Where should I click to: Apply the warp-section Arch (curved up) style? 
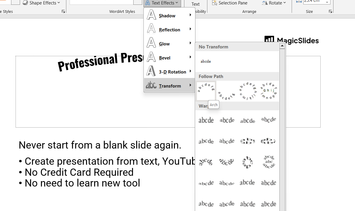pyautogui.click(x=206, y=162)
